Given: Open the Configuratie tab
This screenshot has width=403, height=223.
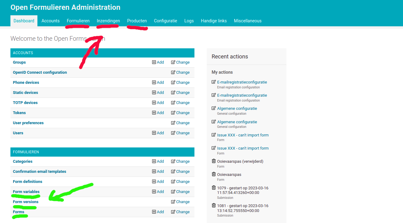Looking at the screenshot, I should point(165,21).
